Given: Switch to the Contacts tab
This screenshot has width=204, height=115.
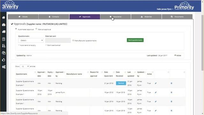Looking at the screenshot, I should [54, 17].
